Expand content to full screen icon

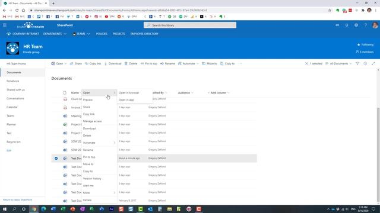(373, 63)
